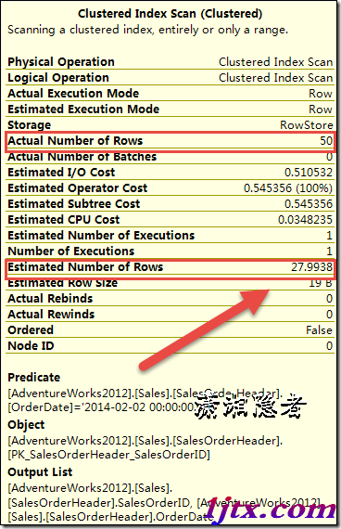Screen dimensions: 341x529
Task: Click the 'Actual Number of Rows' label
Action: [x=75, y=141]
